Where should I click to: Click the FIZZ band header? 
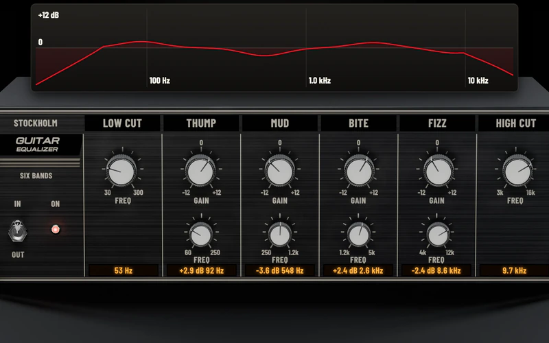click(x=437, y=123)
